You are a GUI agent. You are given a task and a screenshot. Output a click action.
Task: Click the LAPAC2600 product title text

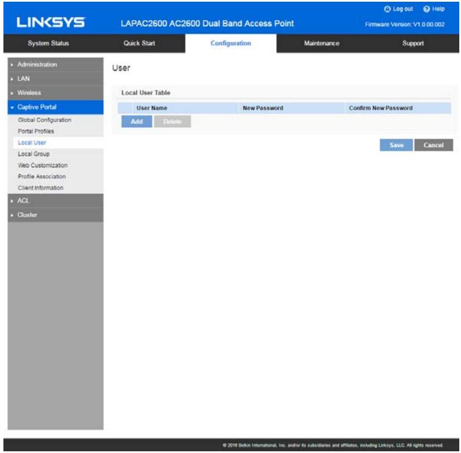point(207,23)
